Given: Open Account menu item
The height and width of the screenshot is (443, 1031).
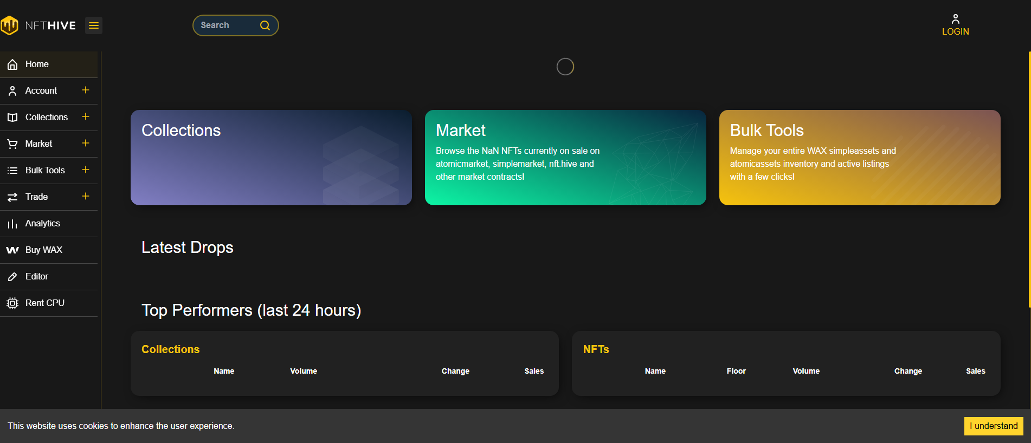Looking at the screenshot, I should (x=41, y=91).
